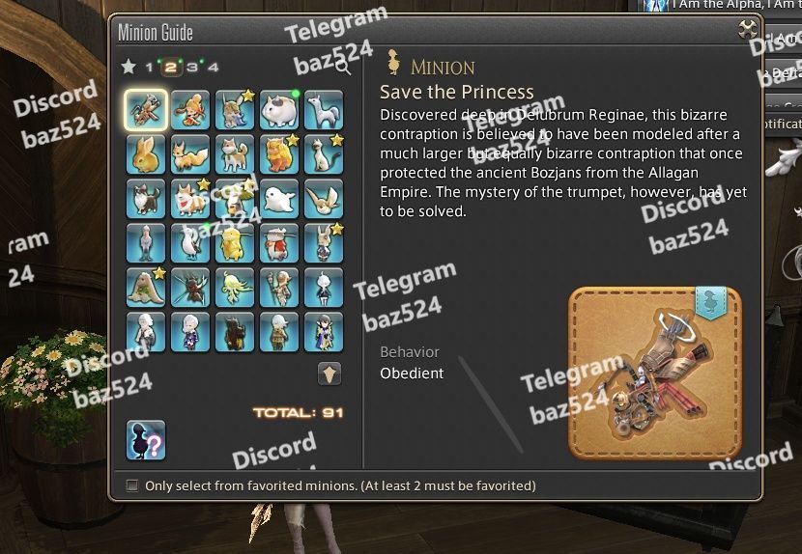Select the black and white cat minion
This screenshot has width=802, height=554.
click(x=146, y=199)
